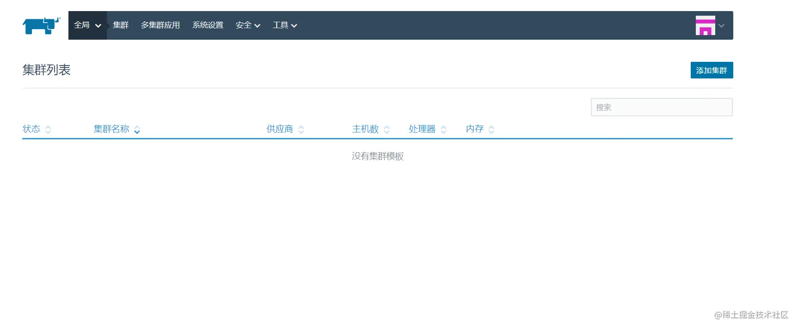Image resolution: width=798 pixels, height=329 pixels.
Task: Click the 供应商 column header text
Action: [x=280, y=129]
